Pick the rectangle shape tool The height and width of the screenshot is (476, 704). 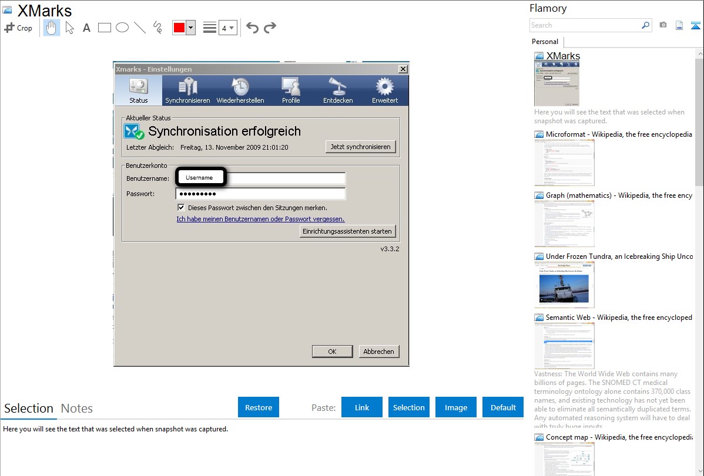click(x=105, y=28)
